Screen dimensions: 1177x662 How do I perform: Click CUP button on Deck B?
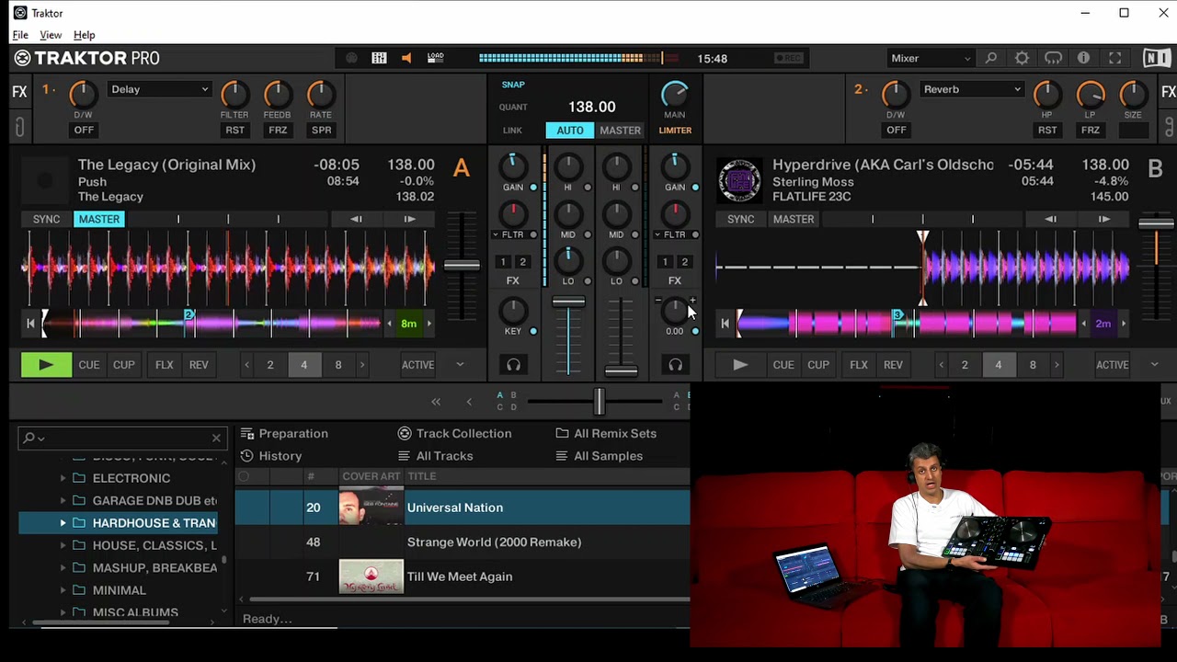pos(818,365)
